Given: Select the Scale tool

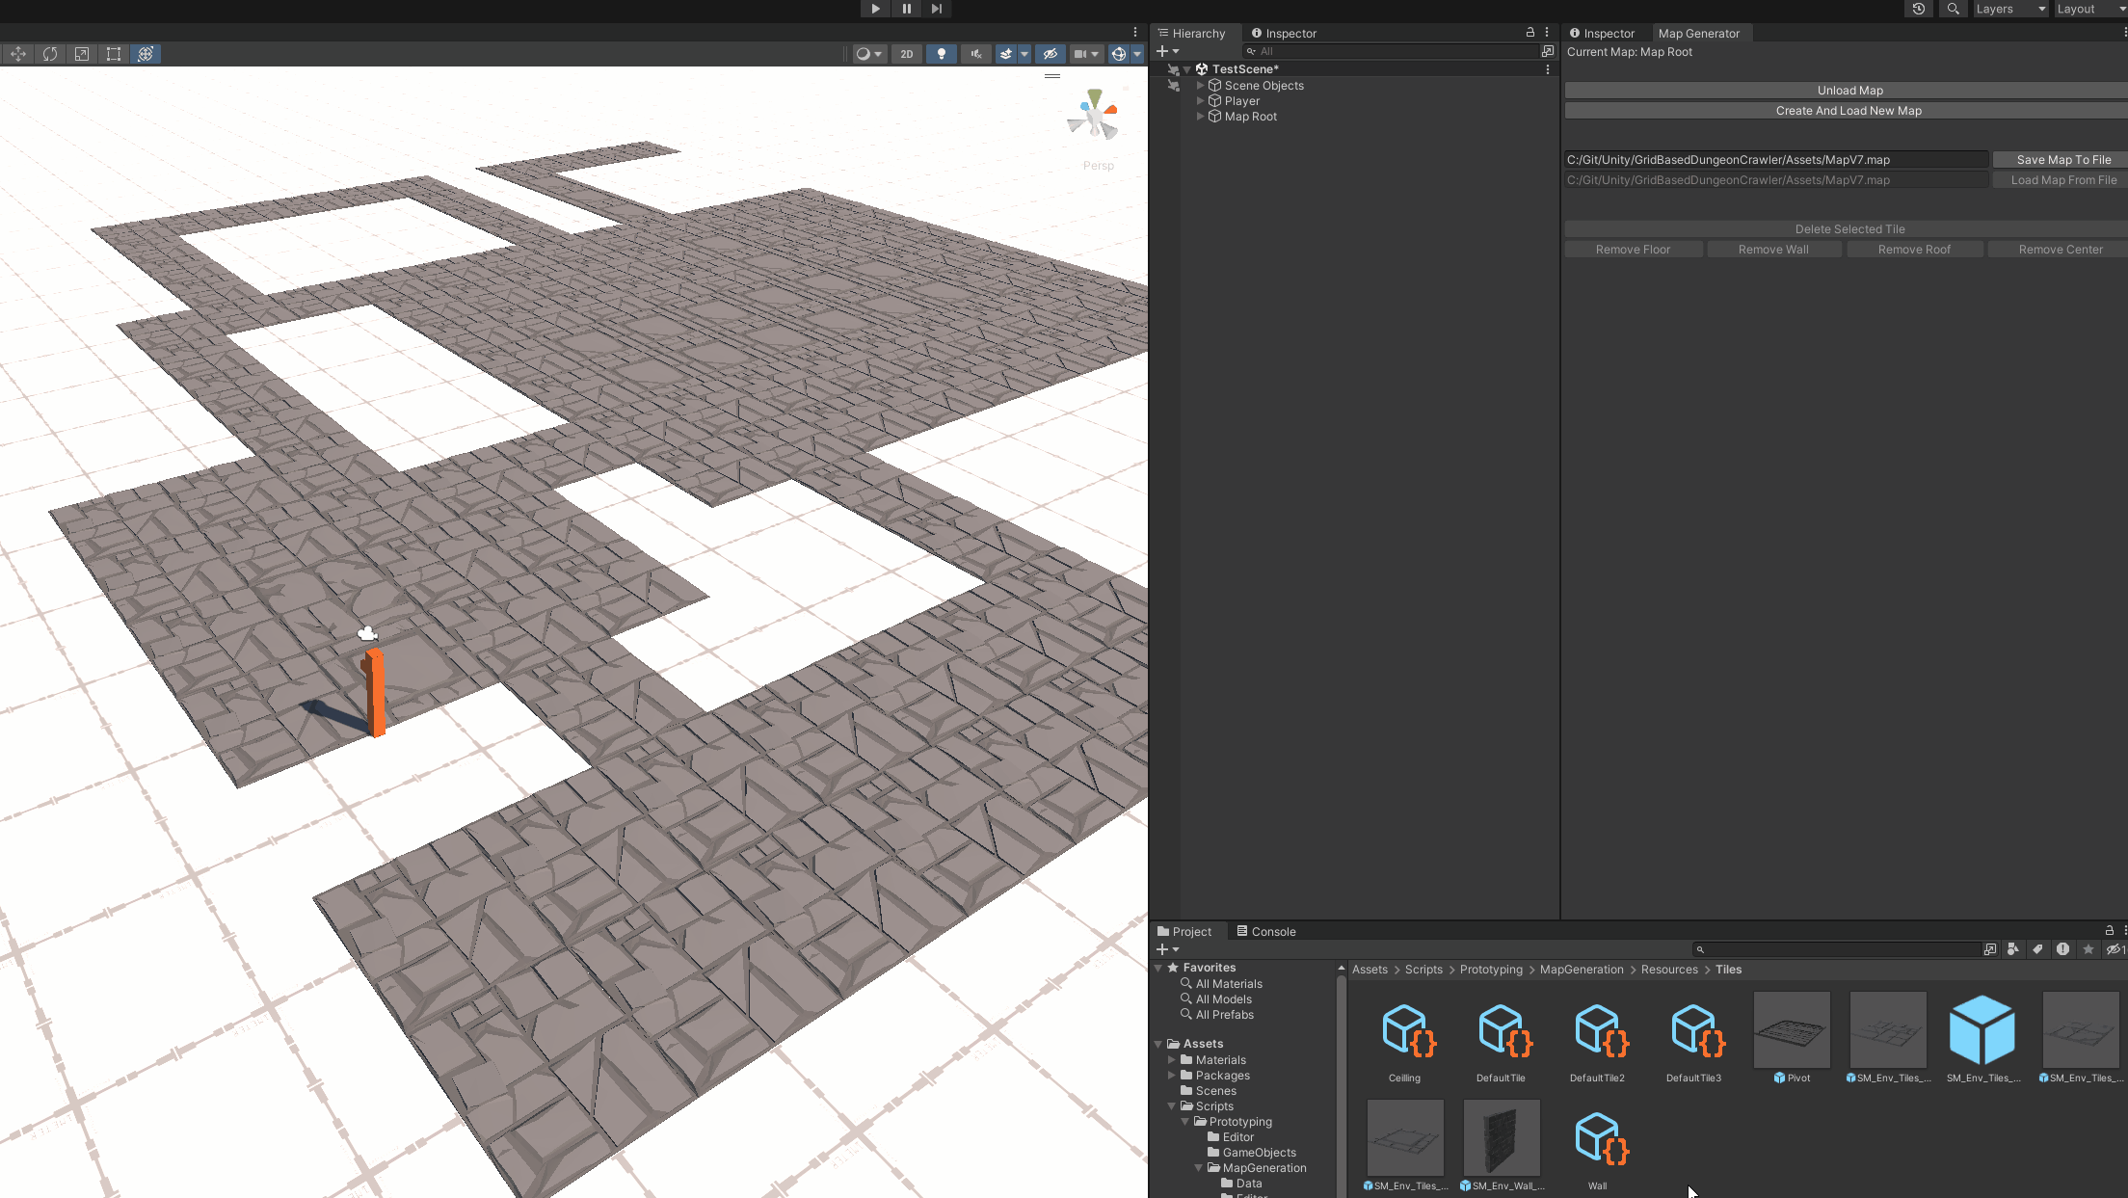Looking at the screenshot, I should pos(82,54).
